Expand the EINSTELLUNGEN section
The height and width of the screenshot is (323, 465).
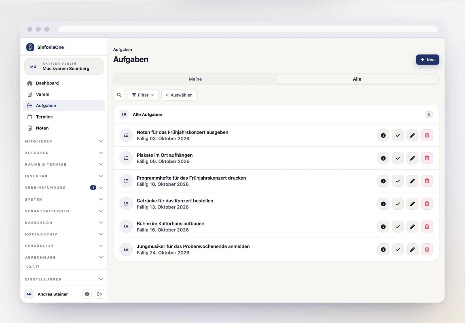(64, 279)
